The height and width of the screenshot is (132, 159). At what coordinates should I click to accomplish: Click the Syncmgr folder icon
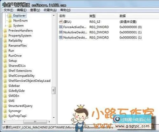pyautogui.click(x=5, y=111)
